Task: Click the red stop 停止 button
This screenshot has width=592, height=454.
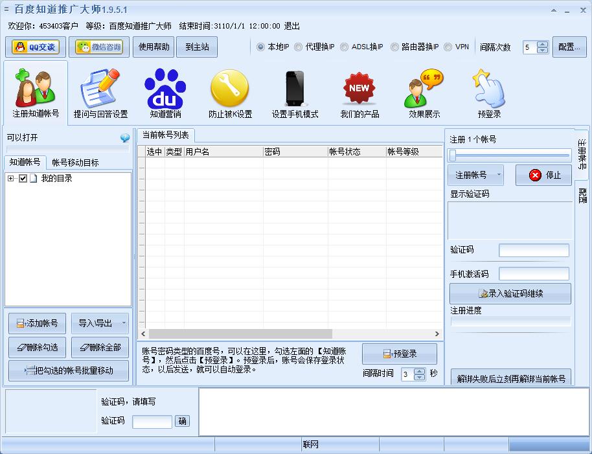Action: coord(543,175)
